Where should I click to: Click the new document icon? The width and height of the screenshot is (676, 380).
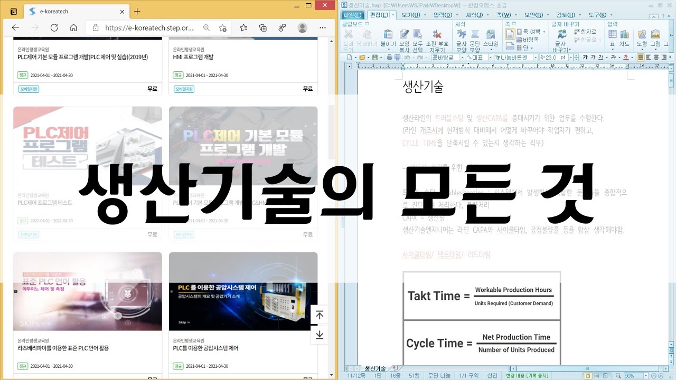[349, 57]
